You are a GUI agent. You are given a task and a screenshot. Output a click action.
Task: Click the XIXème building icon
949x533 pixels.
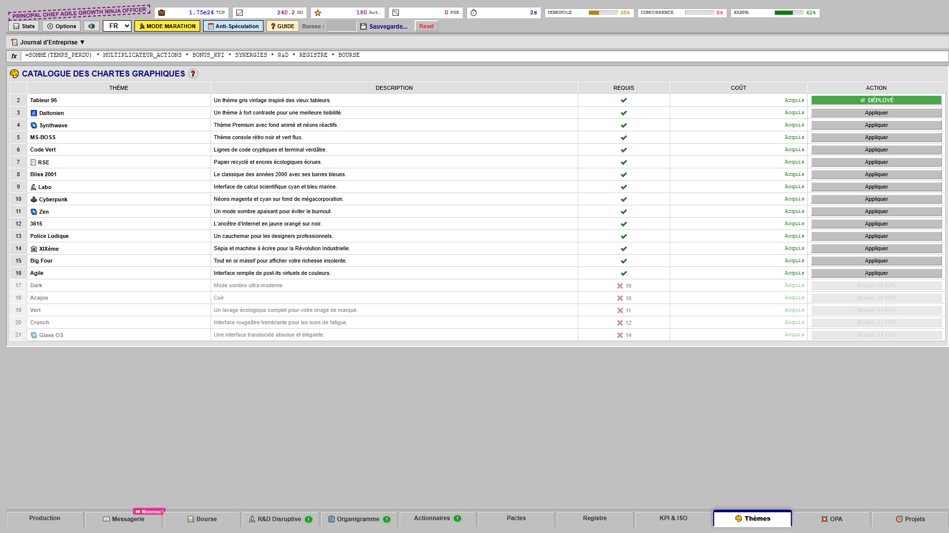(34, 249)
